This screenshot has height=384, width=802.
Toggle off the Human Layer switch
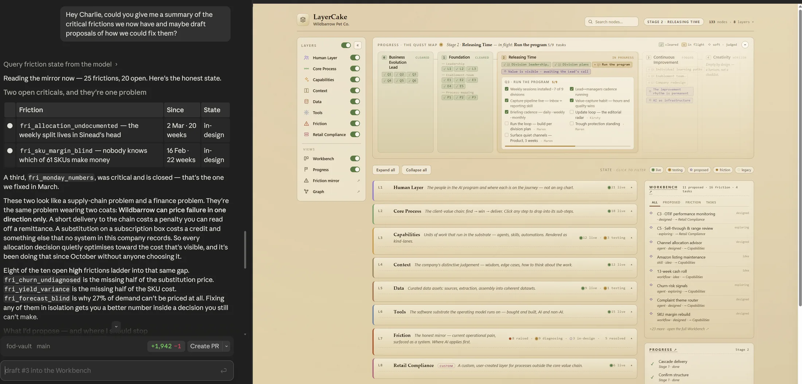point(355,58)
